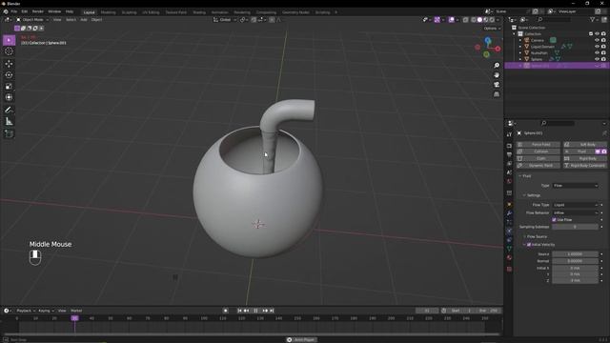The image size is (610, 343).
Task: Open the Modifiers wrench properties tab
Action: coord(509,213)
